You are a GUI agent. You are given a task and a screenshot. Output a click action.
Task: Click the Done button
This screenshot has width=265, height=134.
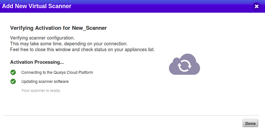250,123
